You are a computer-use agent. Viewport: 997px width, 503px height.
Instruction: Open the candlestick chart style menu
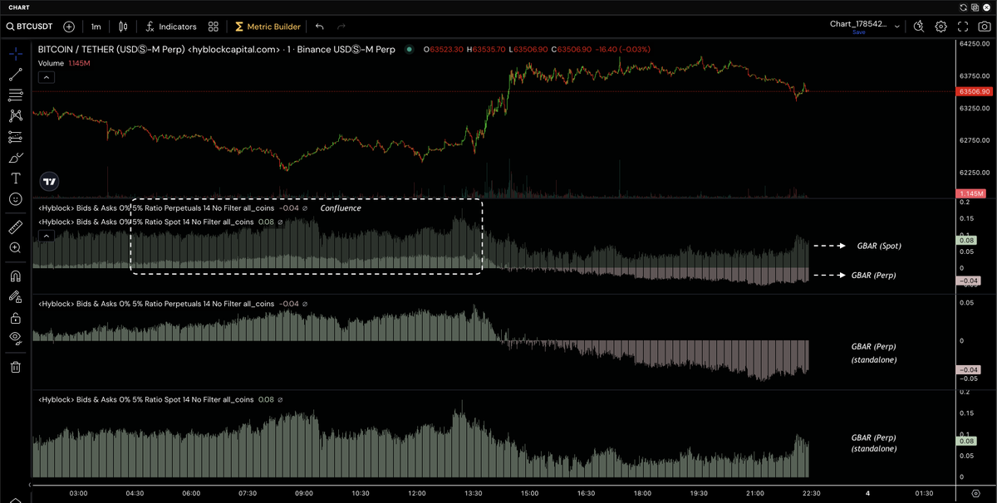(124, 27)
